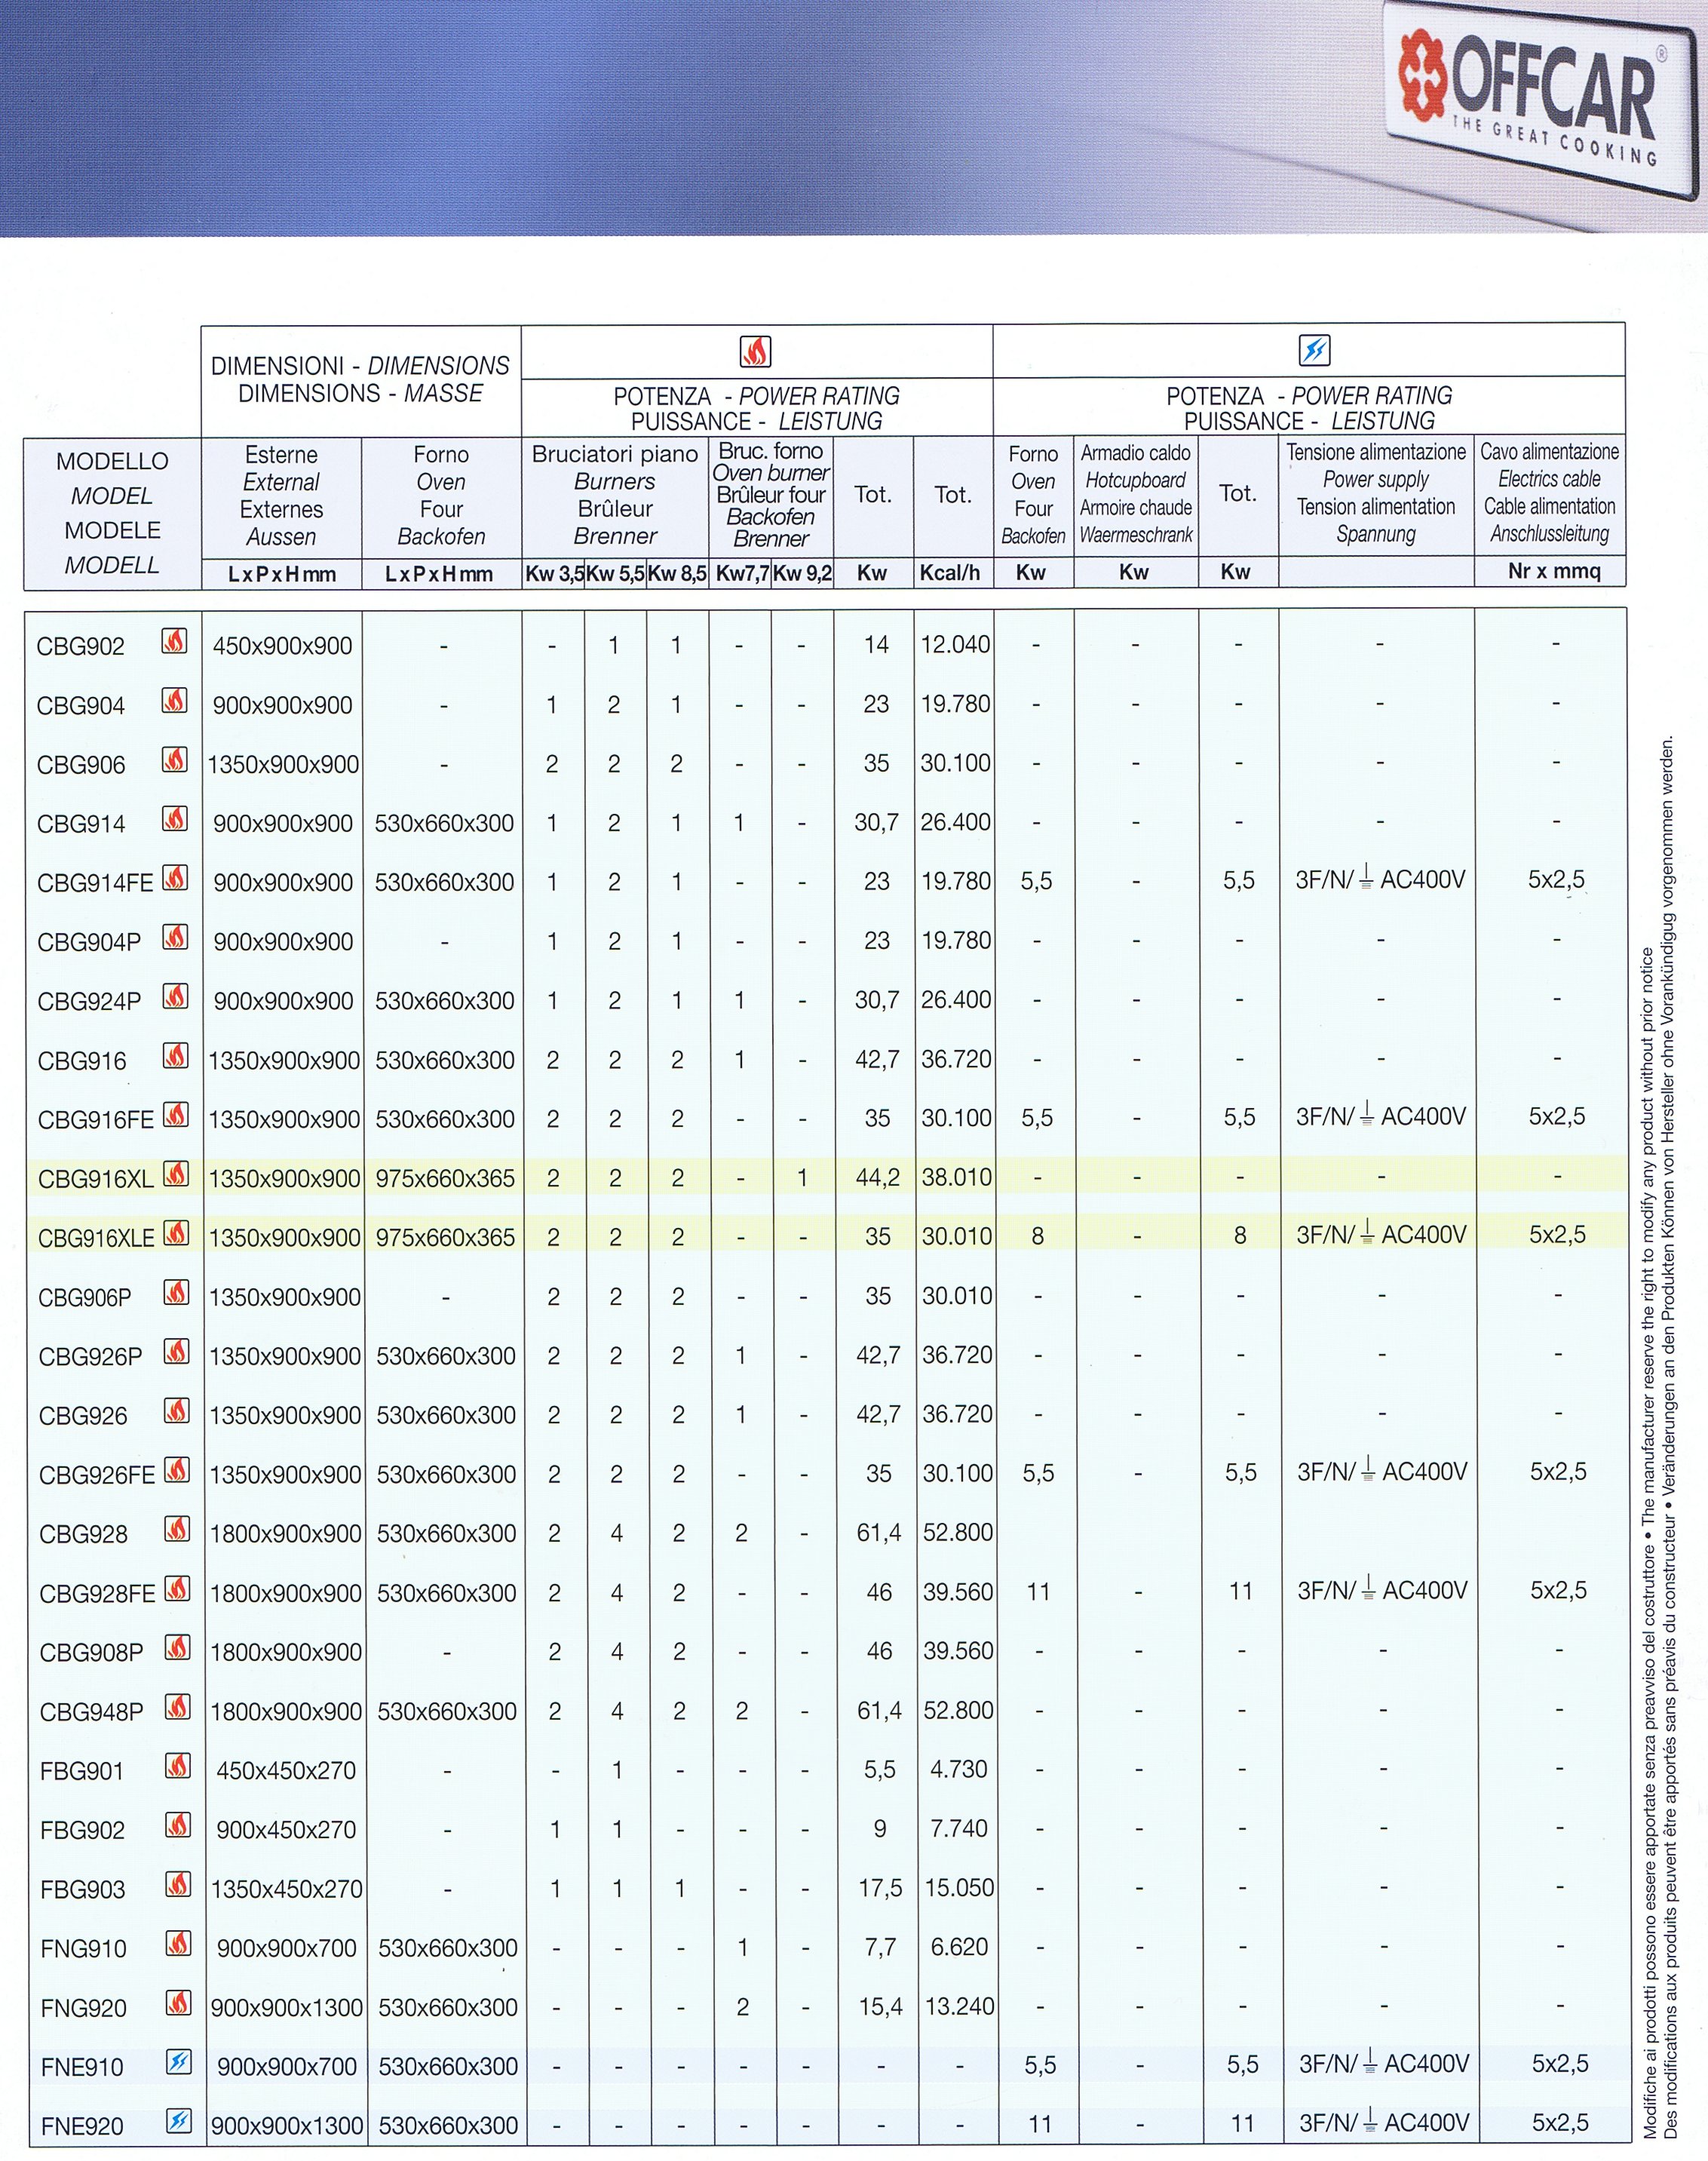Click the flame icon beside CBG924P
This screenshot has height=2161, width=1708.
(175, 996)
